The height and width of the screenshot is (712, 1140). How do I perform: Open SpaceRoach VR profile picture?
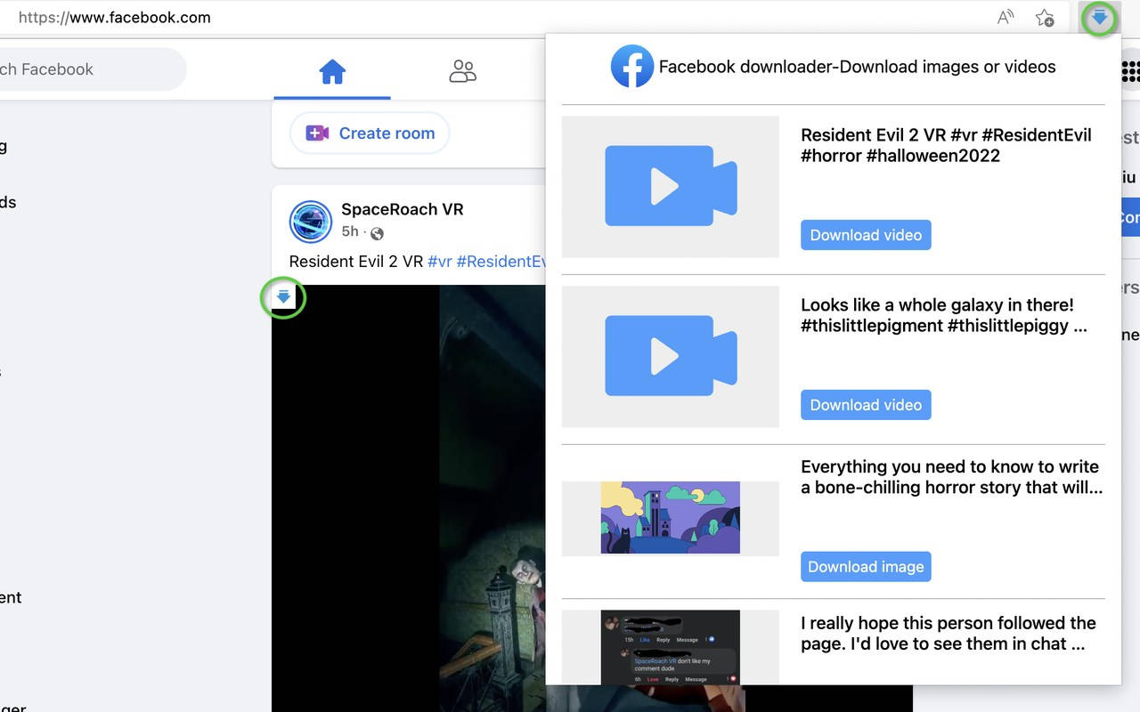point(311,222)
